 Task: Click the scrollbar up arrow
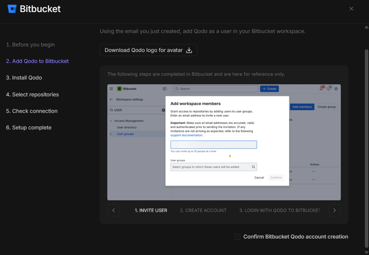pos(366,27)
